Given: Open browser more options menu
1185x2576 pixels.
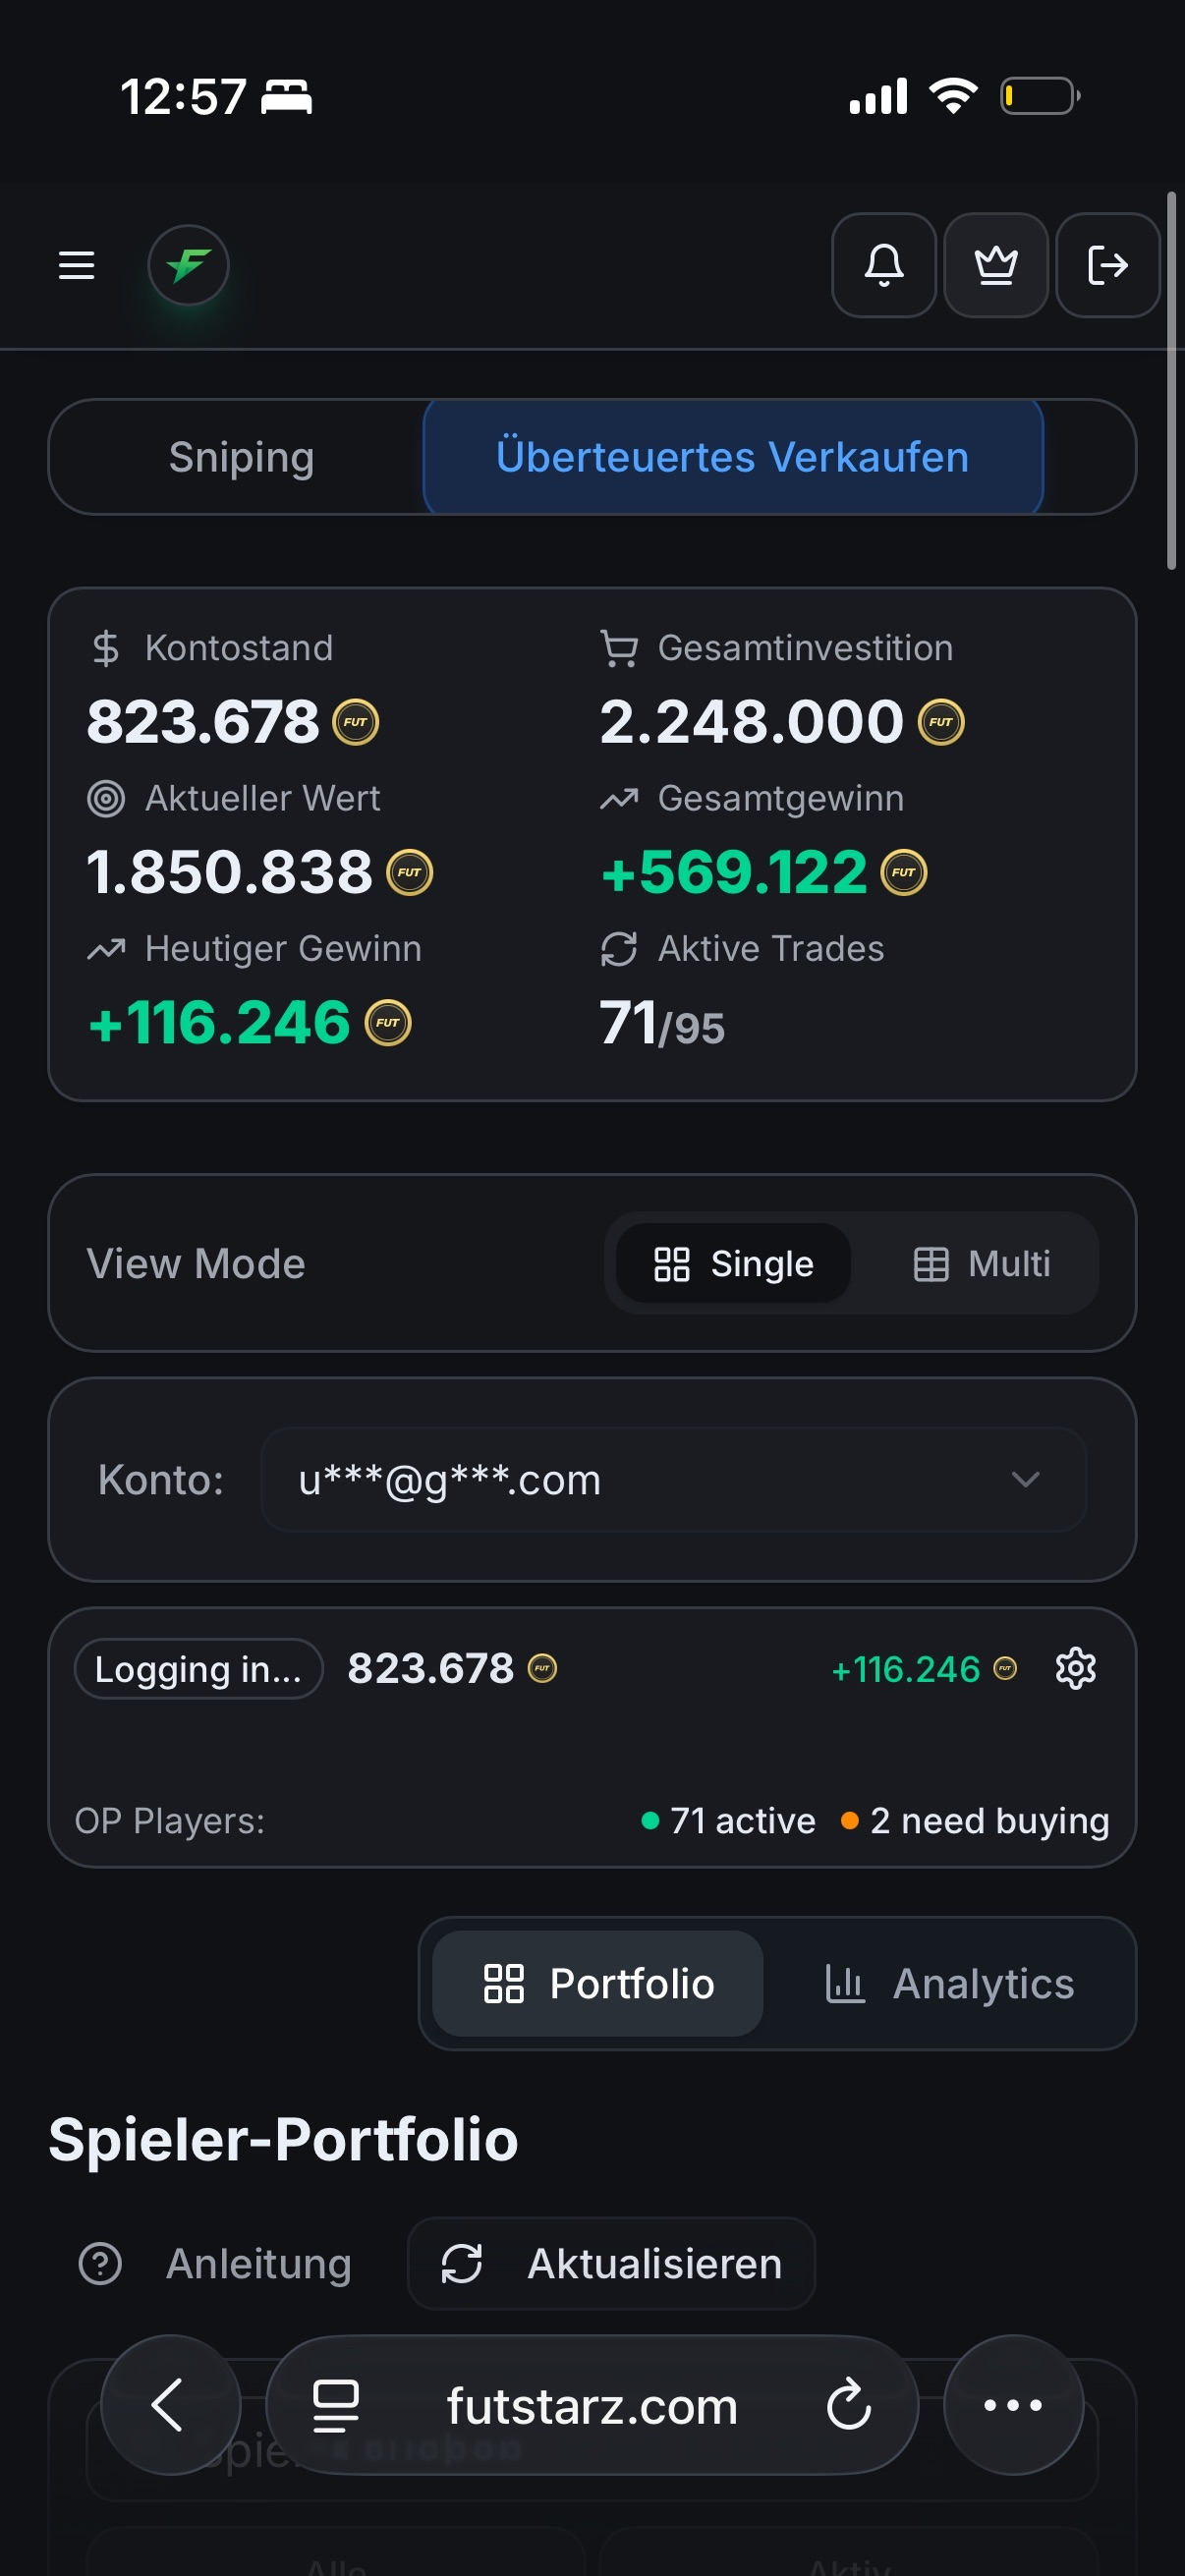Looking at the screenshot, I should tap(1012, 2404).
